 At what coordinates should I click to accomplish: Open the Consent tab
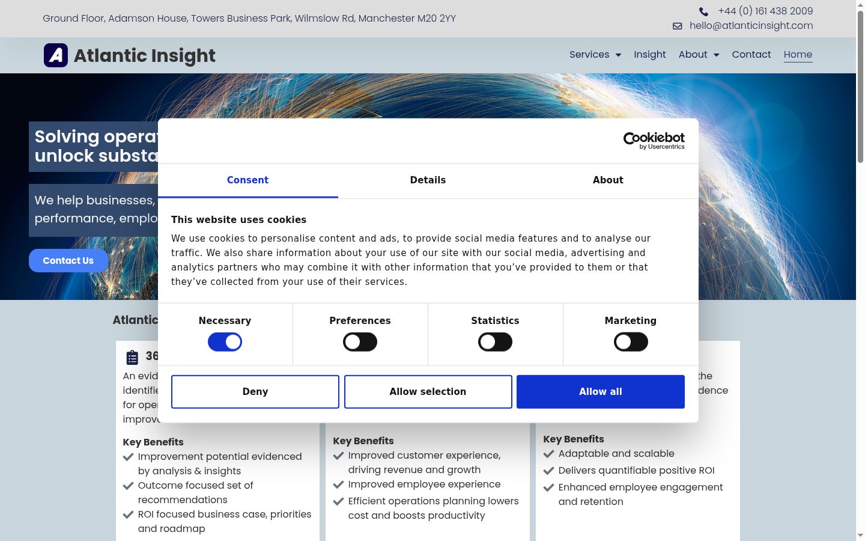[x=247, y=180]
